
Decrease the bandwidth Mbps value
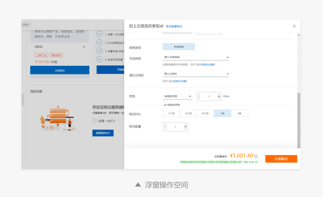(199, 96)
